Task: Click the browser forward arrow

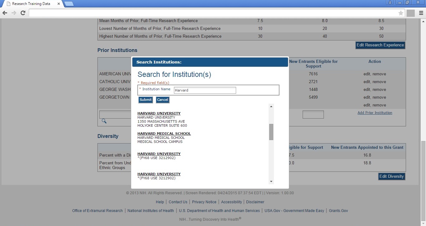Action: [14, 13]
